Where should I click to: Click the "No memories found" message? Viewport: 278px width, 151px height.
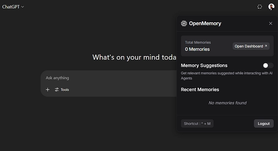228,103
